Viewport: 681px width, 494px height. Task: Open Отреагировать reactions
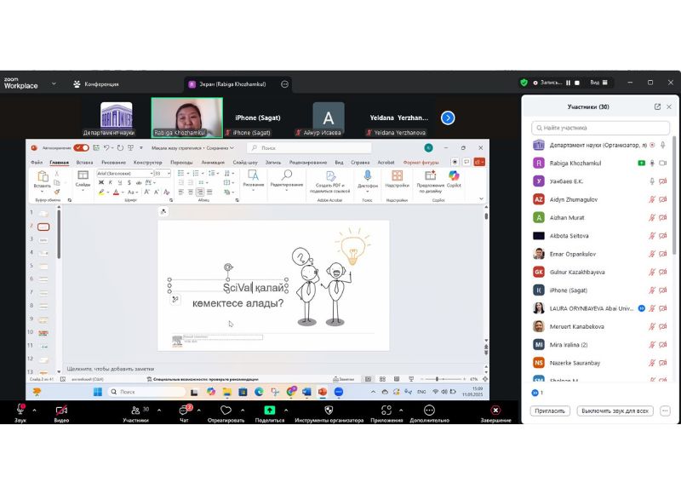[x=226, y=411]
